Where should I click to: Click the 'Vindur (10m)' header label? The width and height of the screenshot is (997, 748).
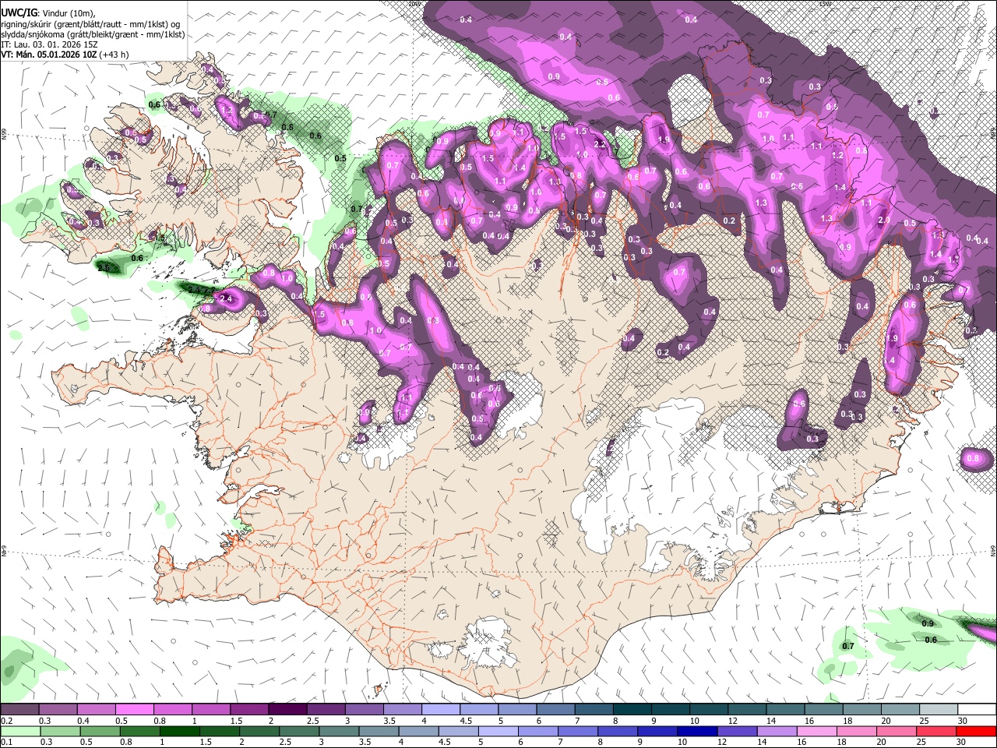68,13
